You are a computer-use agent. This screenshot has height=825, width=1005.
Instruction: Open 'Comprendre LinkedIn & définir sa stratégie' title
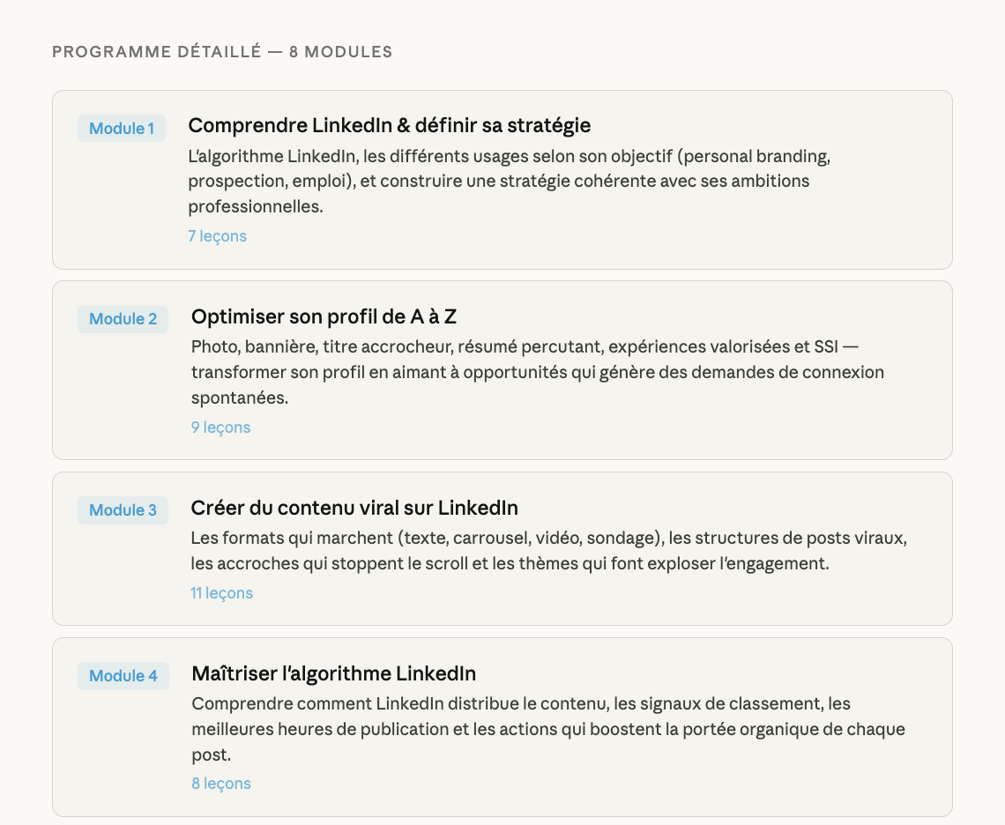[x=389, y=125]
